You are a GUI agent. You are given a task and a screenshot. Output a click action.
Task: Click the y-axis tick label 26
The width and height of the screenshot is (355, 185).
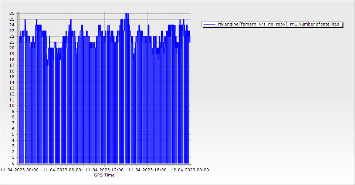12,14
